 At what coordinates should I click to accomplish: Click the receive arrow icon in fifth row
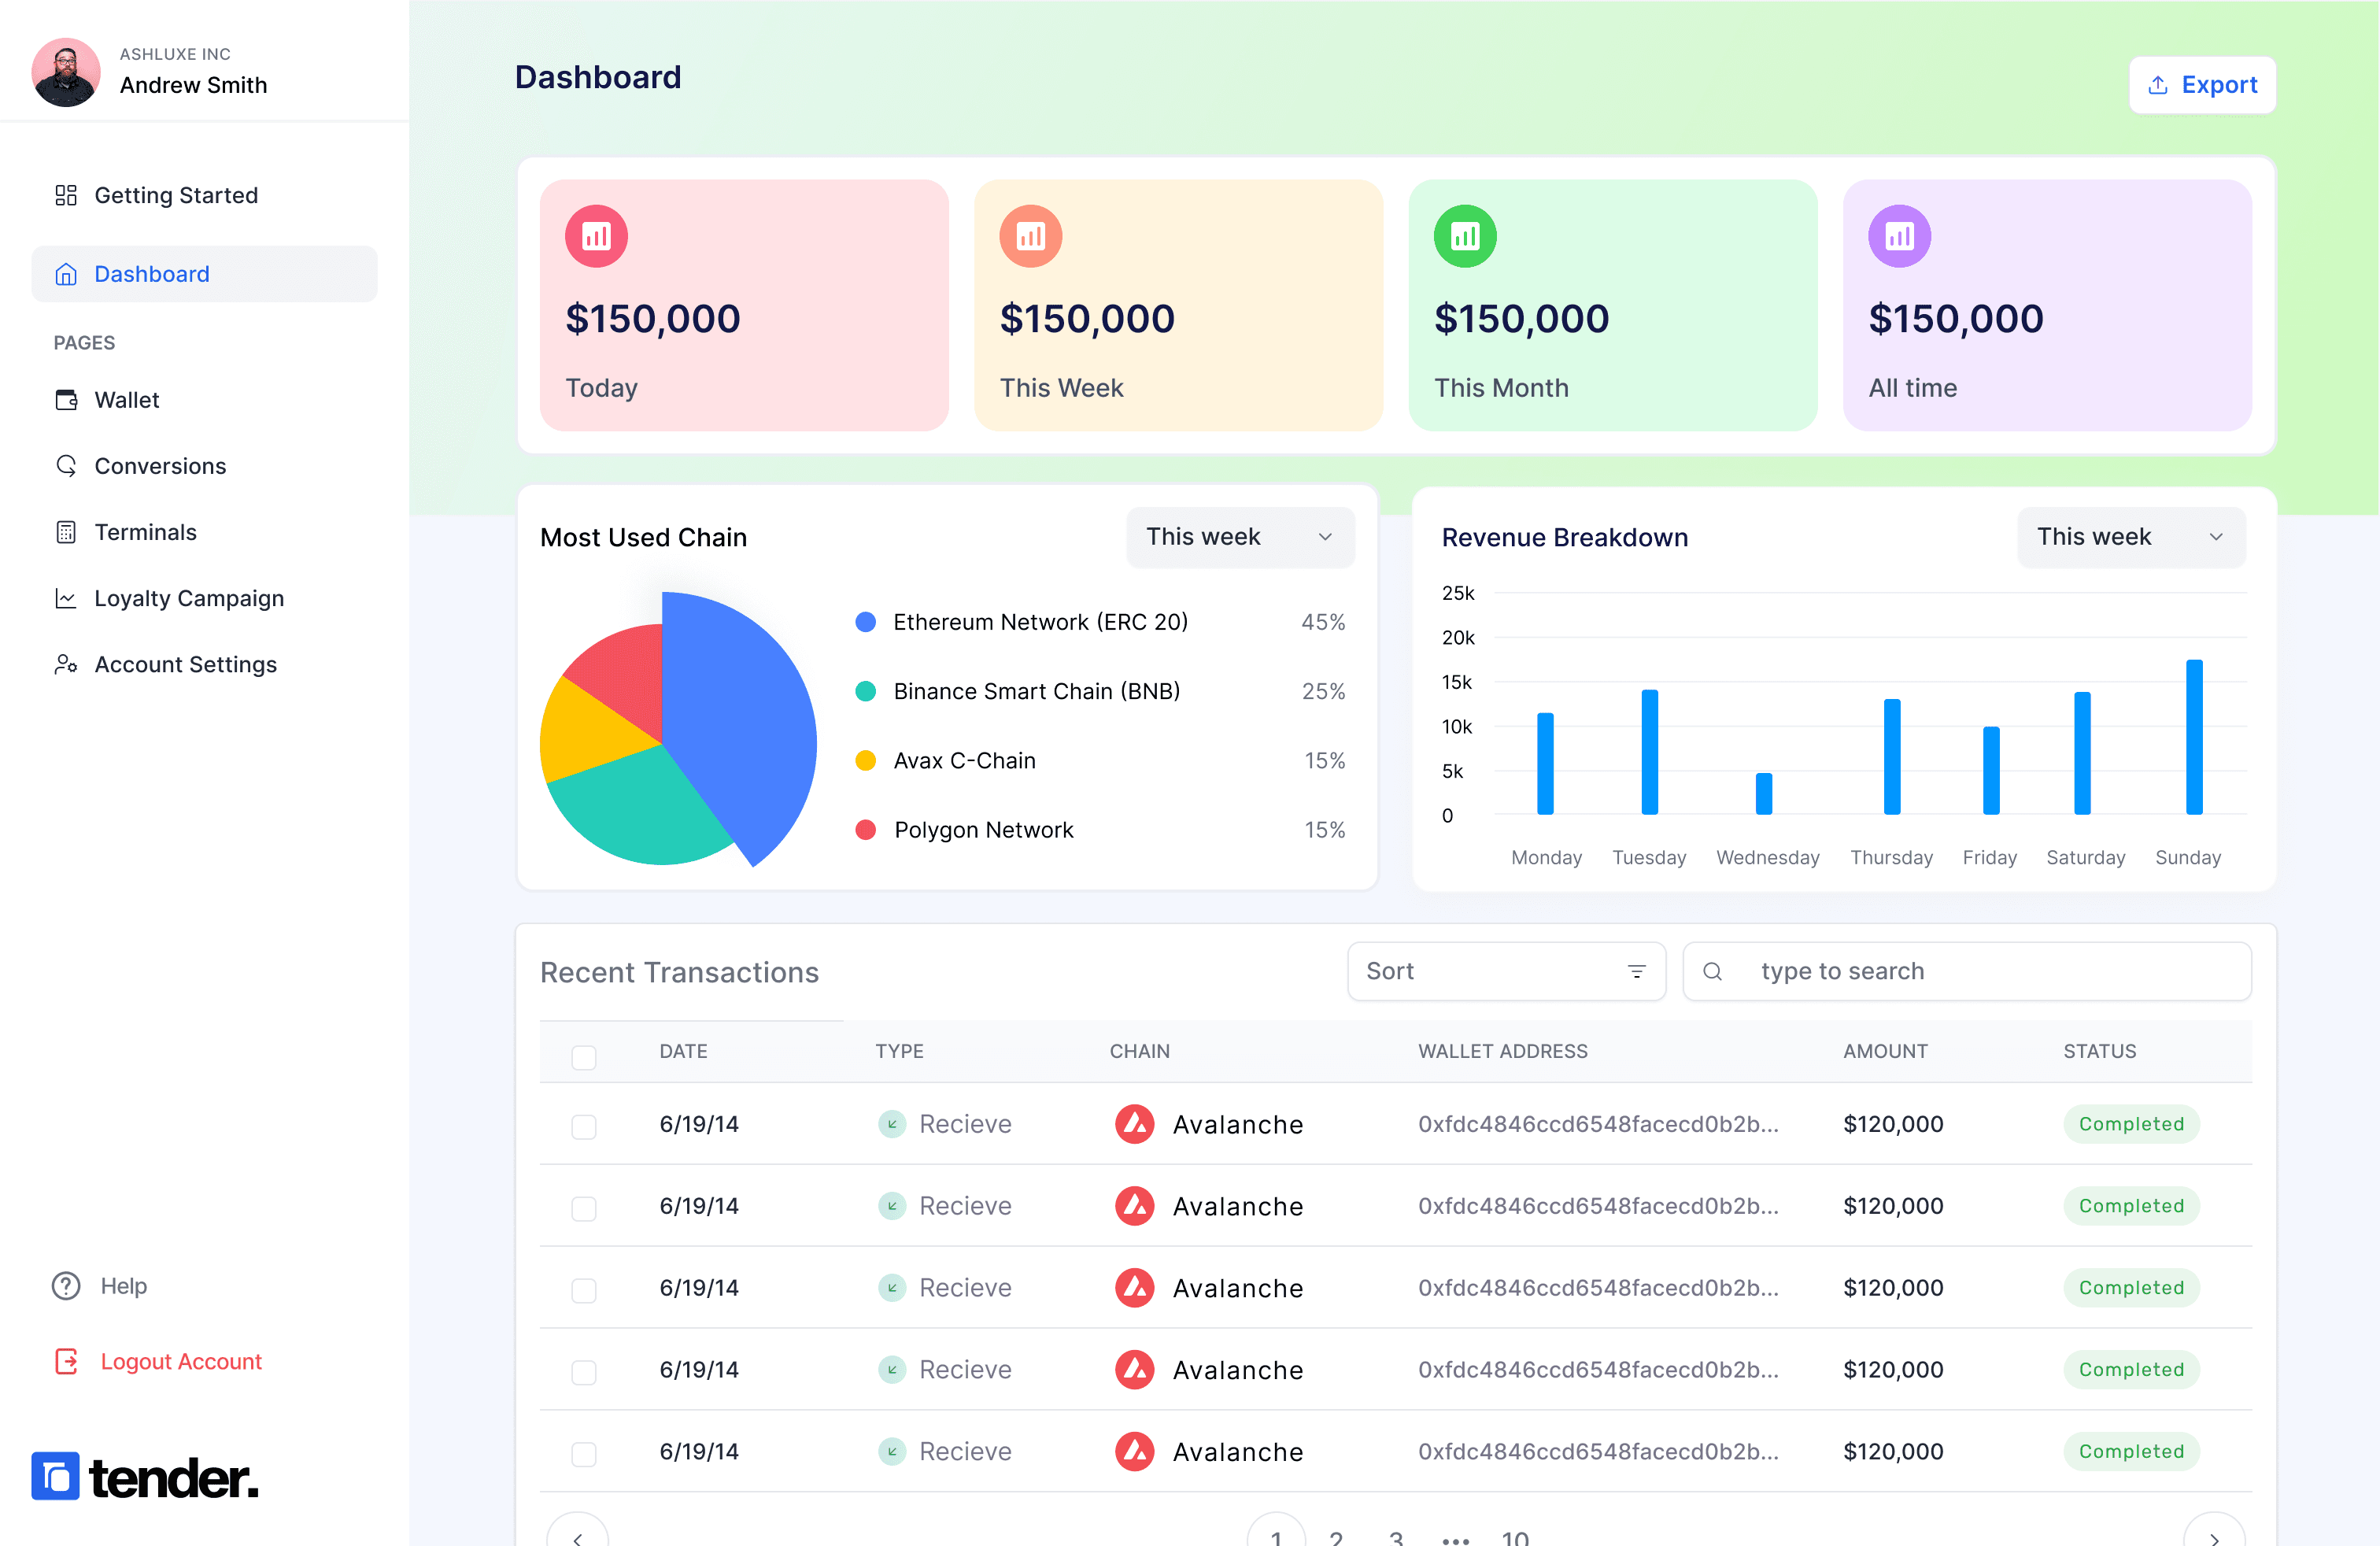(891, 1452)
